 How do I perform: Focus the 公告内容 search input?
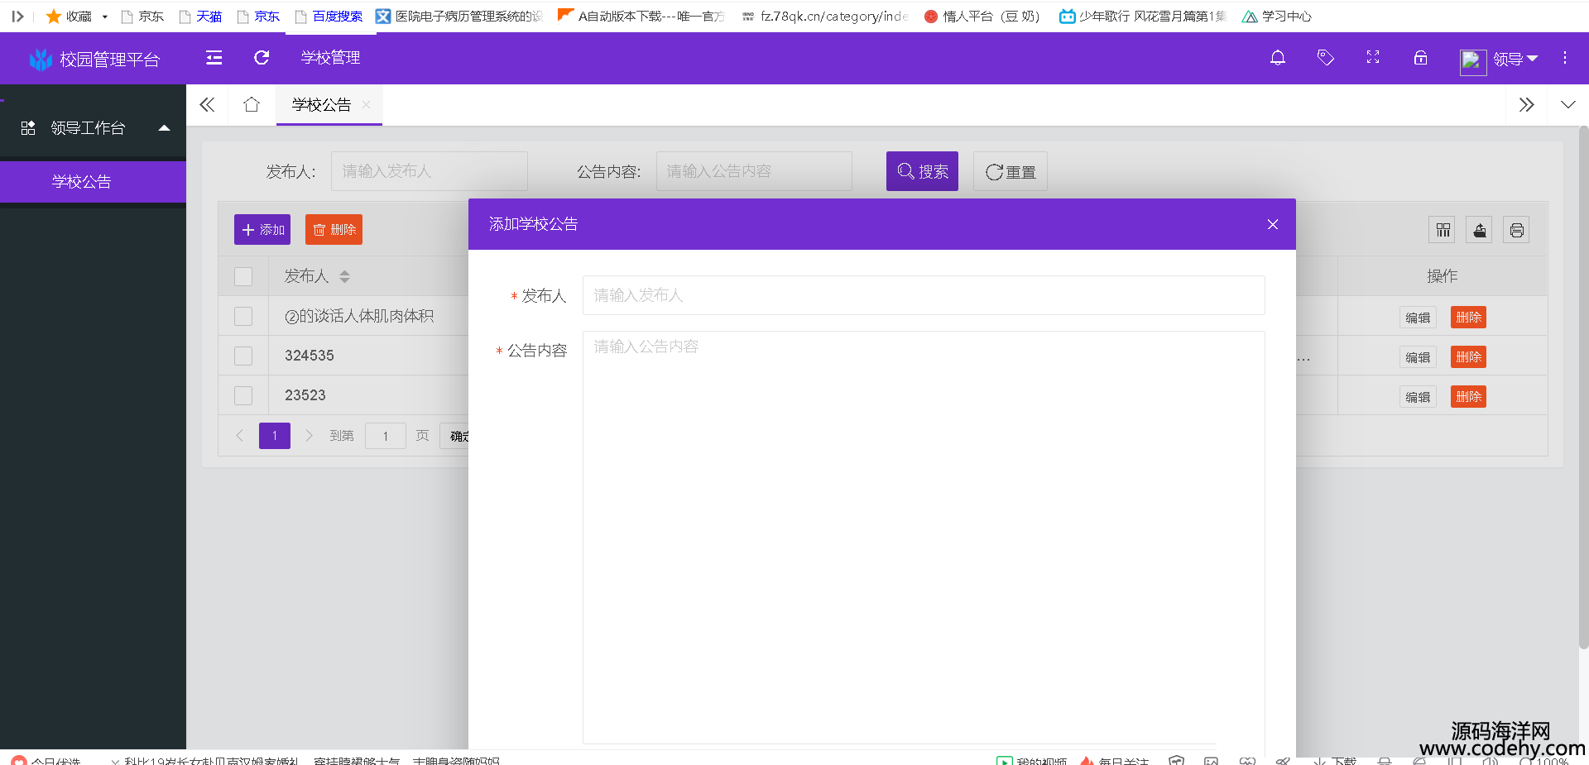click(x=754, y=171)
